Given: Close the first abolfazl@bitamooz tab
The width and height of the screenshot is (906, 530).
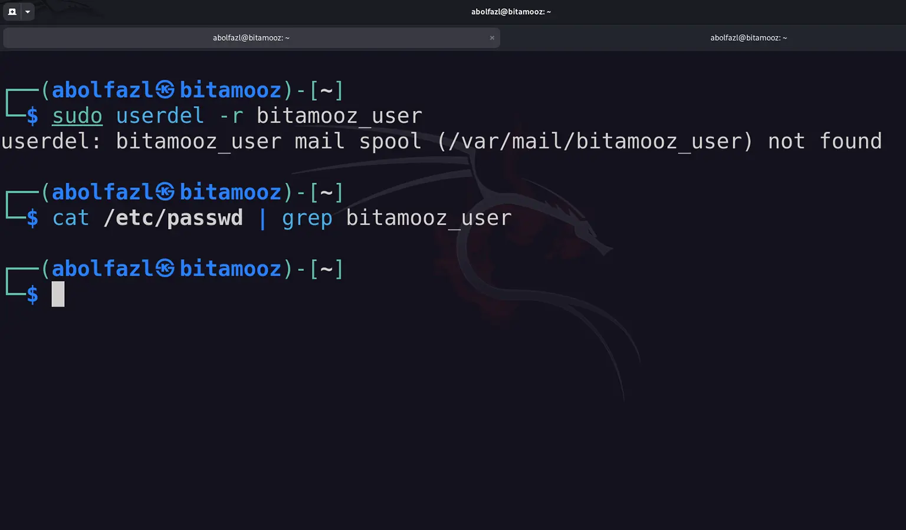Looking at the screenshot, I should click(x=492, y=38).
